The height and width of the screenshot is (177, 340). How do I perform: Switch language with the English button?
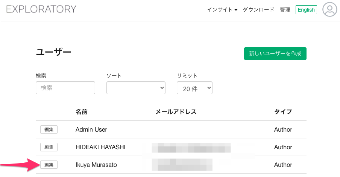point(306,10)
